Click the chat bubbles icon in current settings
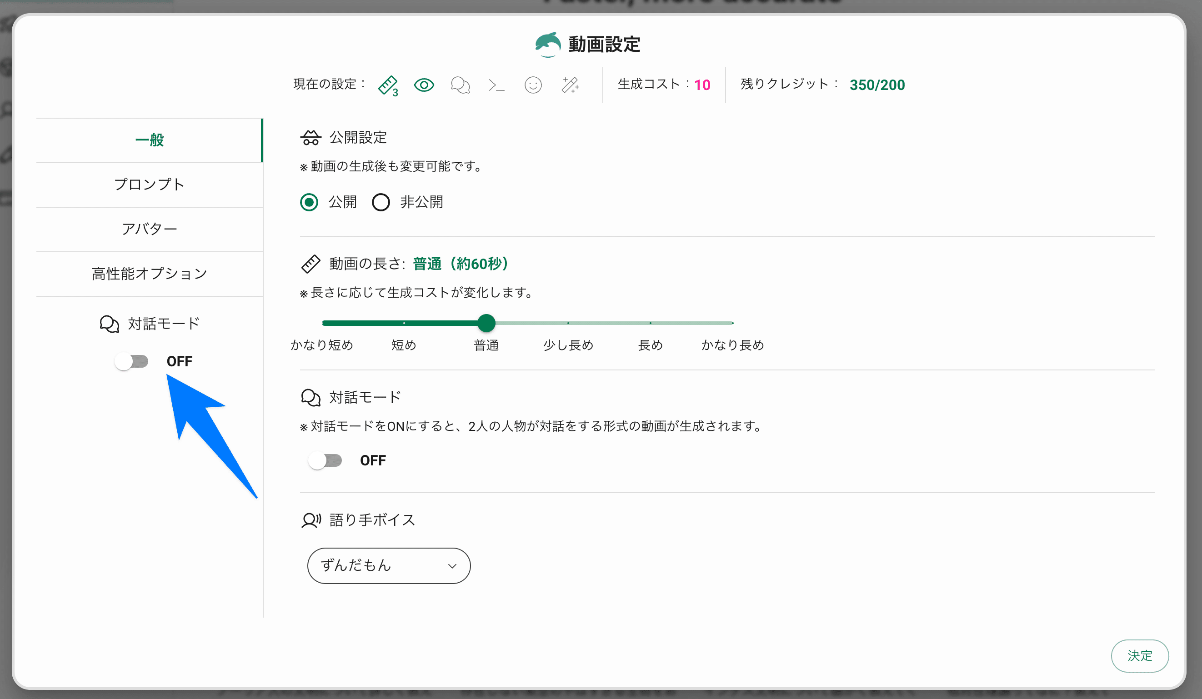The image size is (1202, 699). [x=460, y=85]
